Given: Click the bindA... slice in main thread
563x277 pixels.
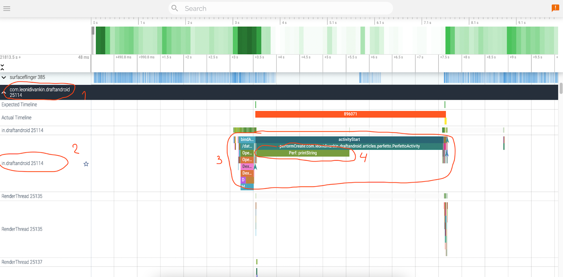Looking at the screenshot, I should coord(247,140).
